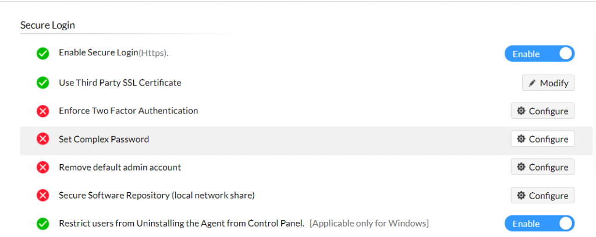Click red cross icon beside Secure Software Repository
This screenshot has width=596, height=237.
[42, 196]
